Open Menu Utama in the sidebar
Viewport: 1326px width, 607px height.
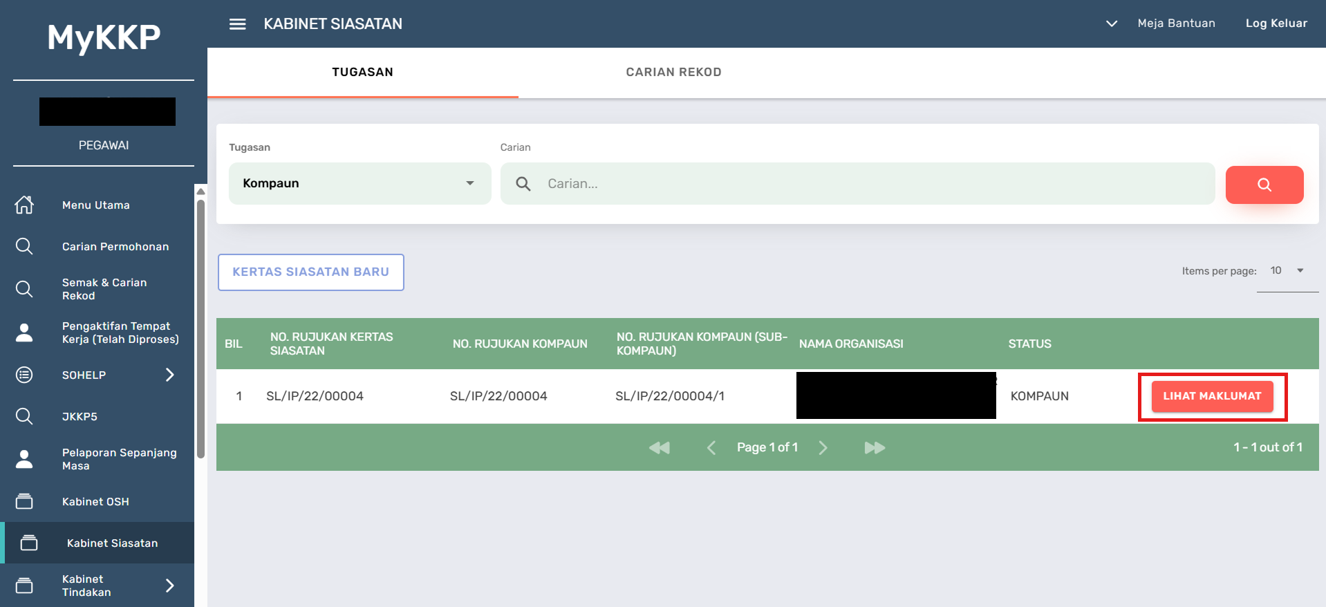pyautogui.click(x=96, y=205)
